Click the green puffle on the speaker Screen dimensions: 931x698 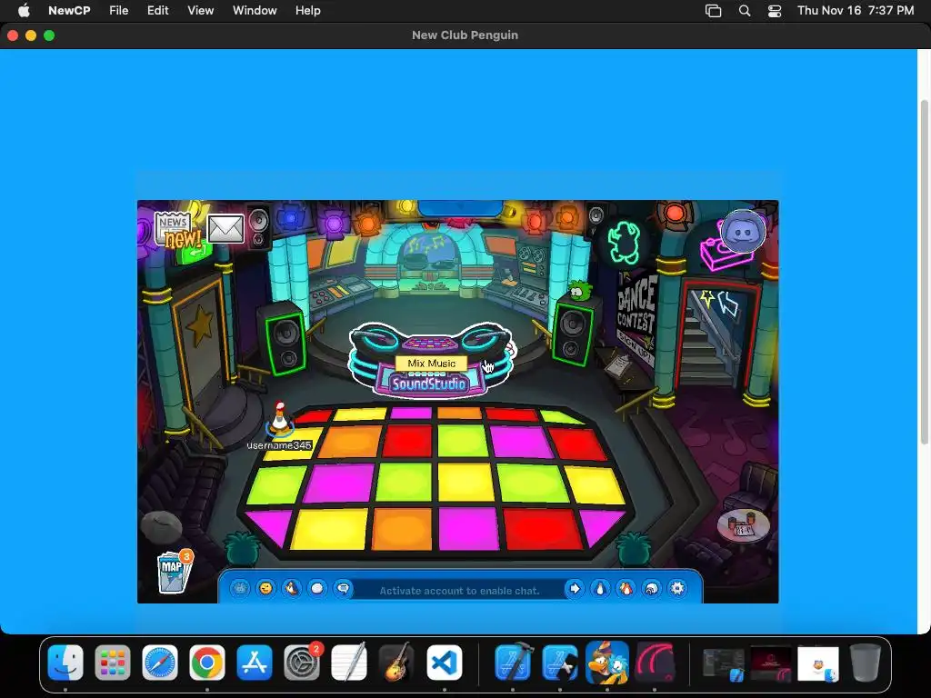(577, 290)
